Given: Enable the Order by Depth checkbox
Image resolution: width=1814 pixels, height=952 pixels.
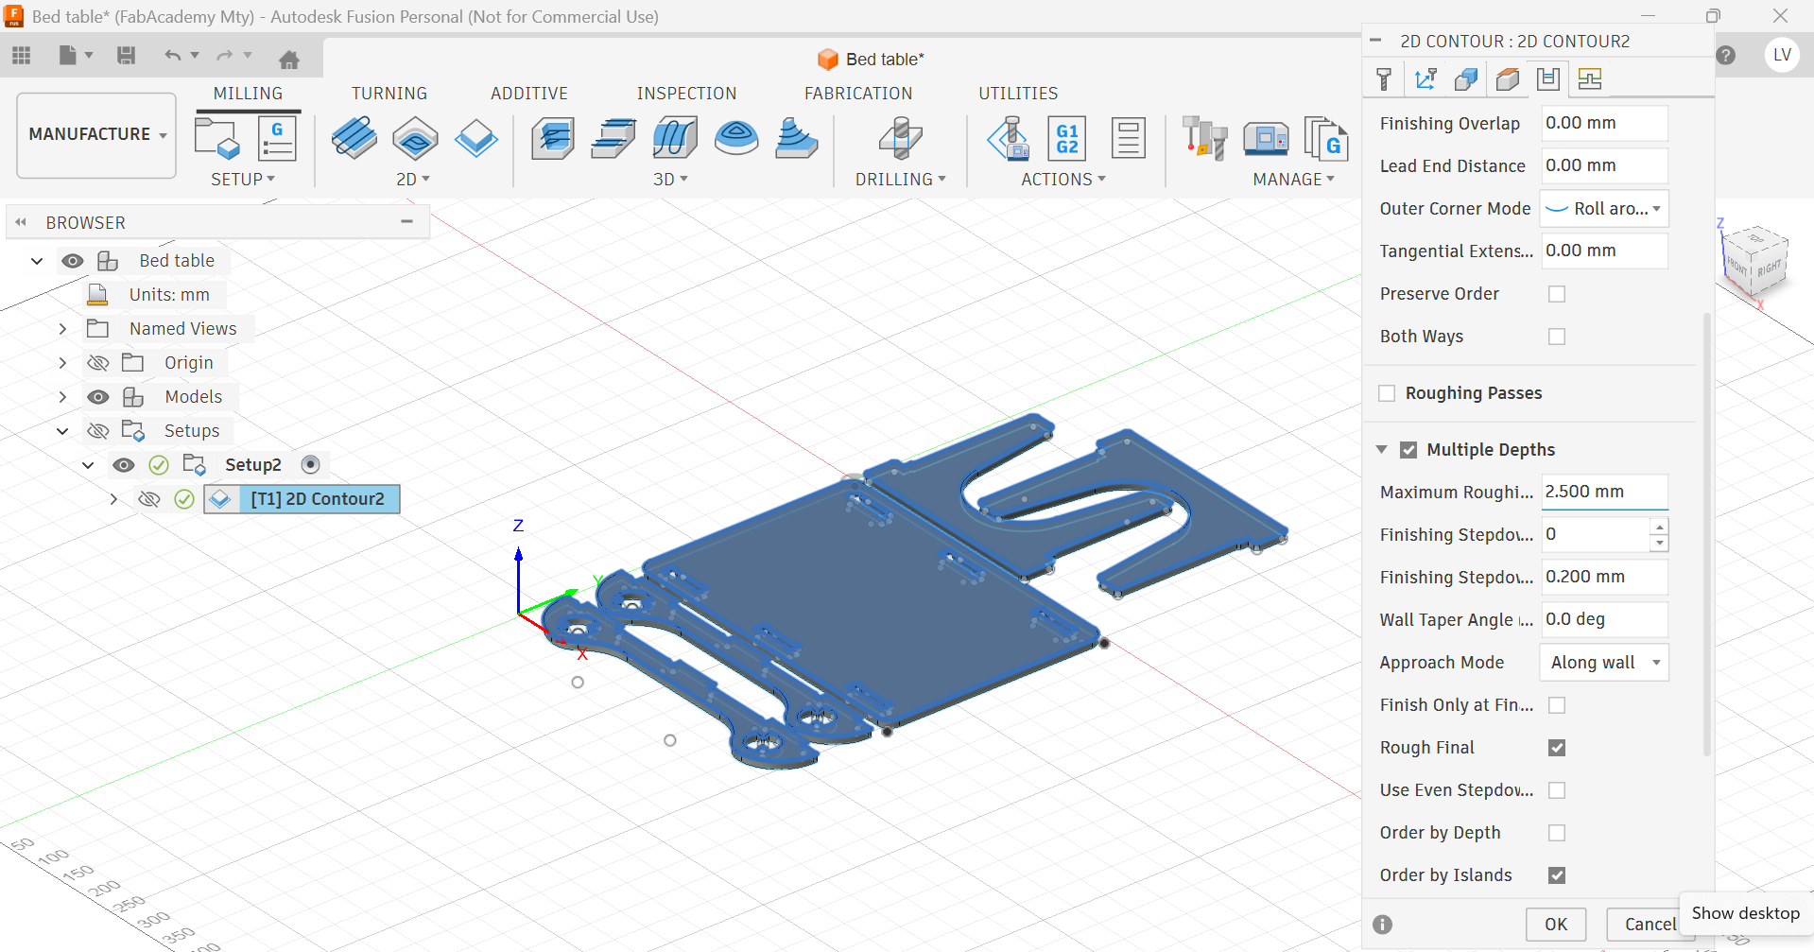Looking at the screenshot, I should click(1557, 833).
